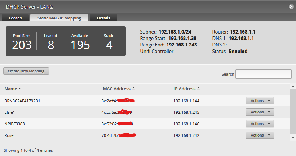Click the table scrollbar down arrow
296x156 pixels.
tap(293, 138)
